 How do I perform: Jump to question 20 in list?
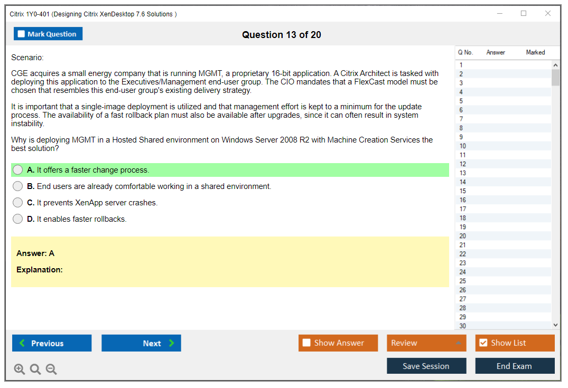[463, 236]
